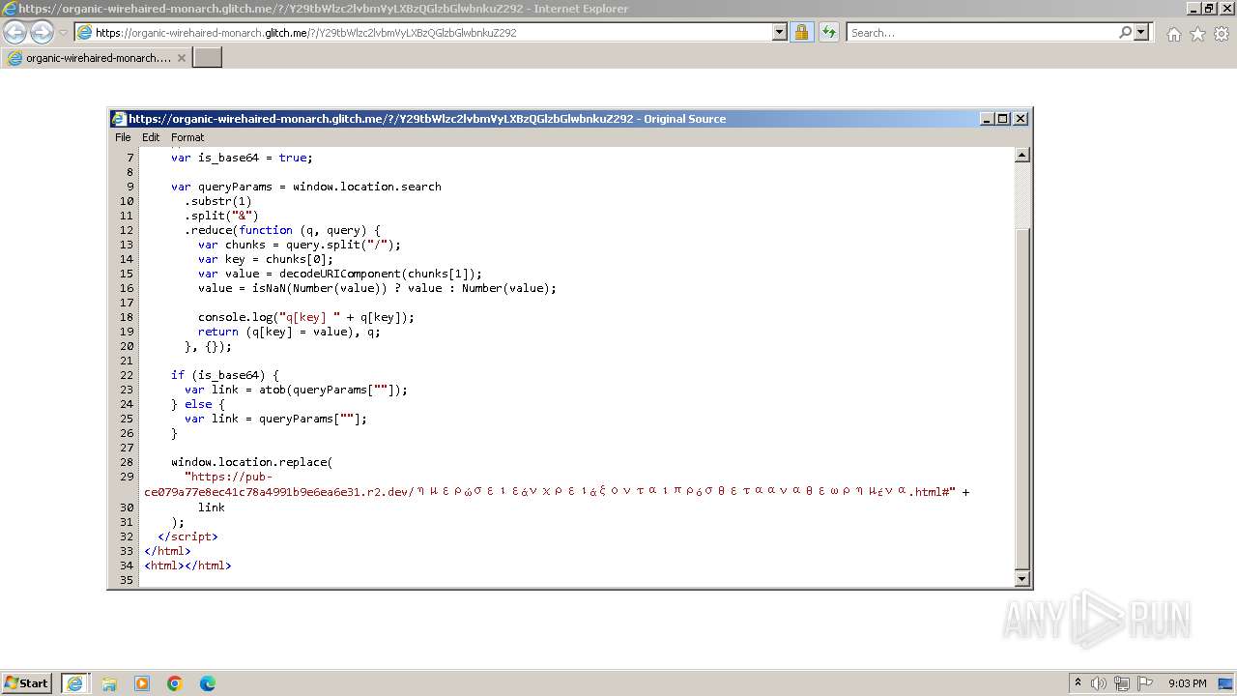
Task: Click the network tray icon
Action: coord(1122,683)
